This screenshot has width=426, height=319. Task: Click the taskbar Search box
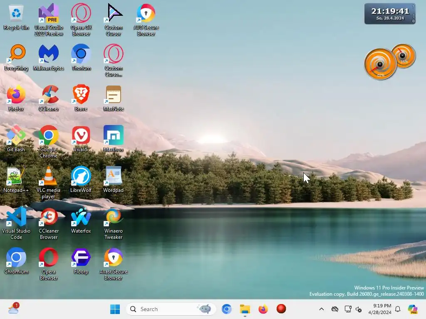tap(171, 309)
